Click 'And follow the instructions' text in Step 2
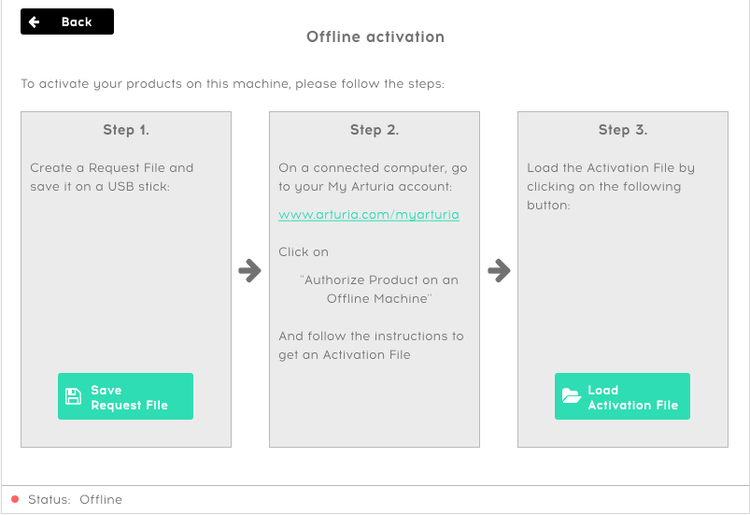Screen dimensions: 750x515 click(371, 345)
